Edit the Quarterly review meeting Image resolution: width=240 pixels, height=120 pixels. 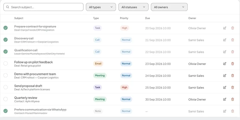click(225, 99)
